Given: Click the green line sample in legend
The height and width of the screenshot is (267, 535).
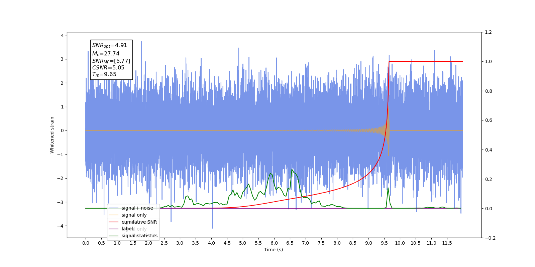Looking at the screenshot, I should [x=114, y=236].
